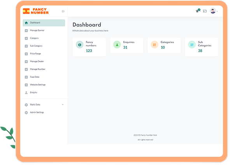Click the Category sidebar icon
This screenshot has height=165, width=230.
coord(26,39)
